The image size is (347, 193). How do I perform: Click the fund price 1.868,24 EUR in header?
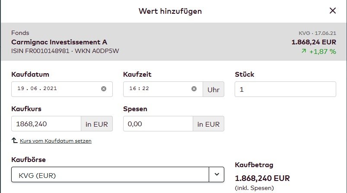click(x=314, y=42)
